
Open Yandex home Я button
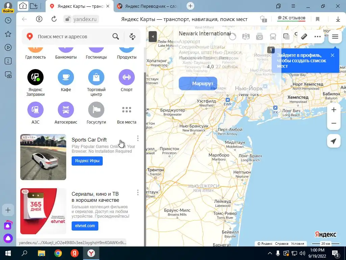click(x=39, y=19)
